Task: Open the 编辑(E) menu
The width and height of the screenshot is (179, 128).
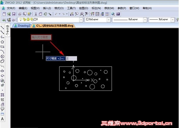Action: click(23, 8)
